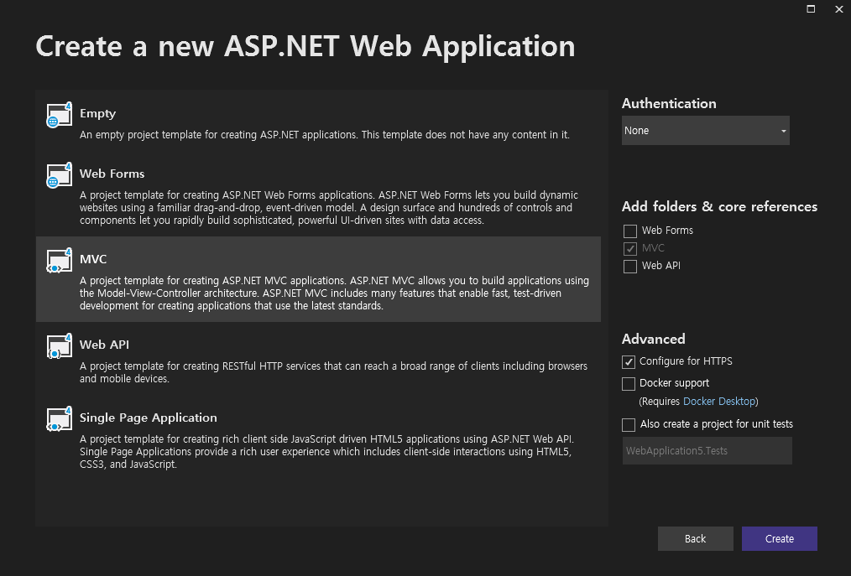The image size is (851, 576).
Task: Click the Back button
Action: click(695, 538)
